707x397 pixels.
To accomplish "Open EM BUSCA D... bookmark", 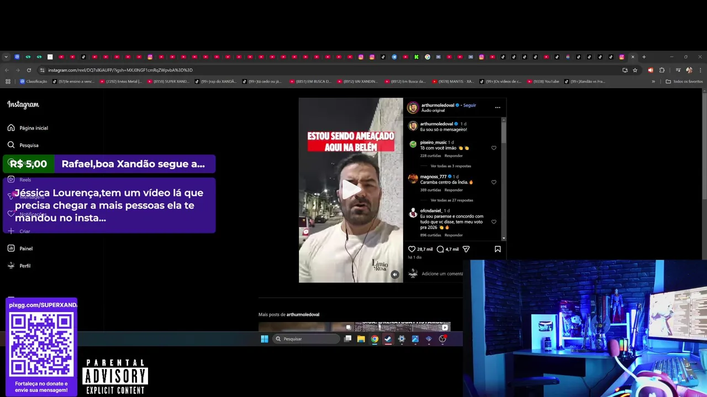I will [310, 82].
